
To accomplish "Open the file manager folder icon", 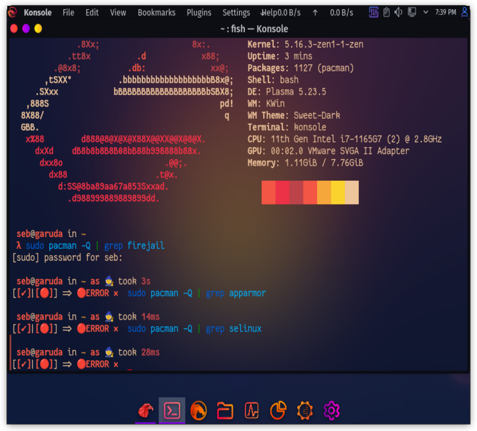I will [225, 411].
